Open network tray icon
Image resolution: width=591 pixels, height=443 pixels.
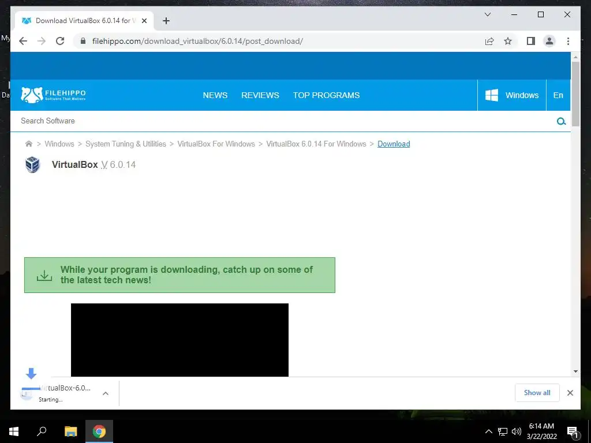tap(503, 431)
